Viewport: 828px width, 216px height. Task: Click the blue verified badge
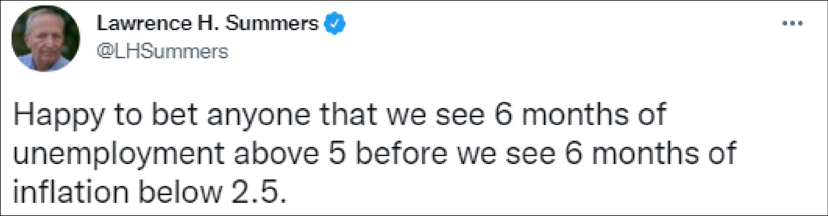click(335, 23)
